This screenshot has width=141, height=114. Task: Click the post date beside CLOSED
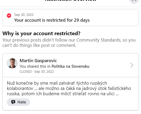(44, 72)
